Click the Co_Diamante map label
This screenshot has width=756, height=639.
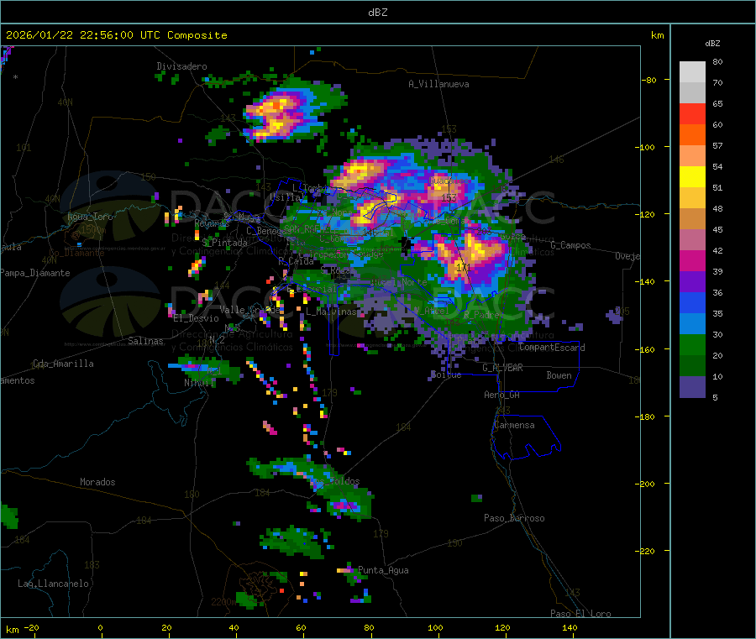(76, 253)
